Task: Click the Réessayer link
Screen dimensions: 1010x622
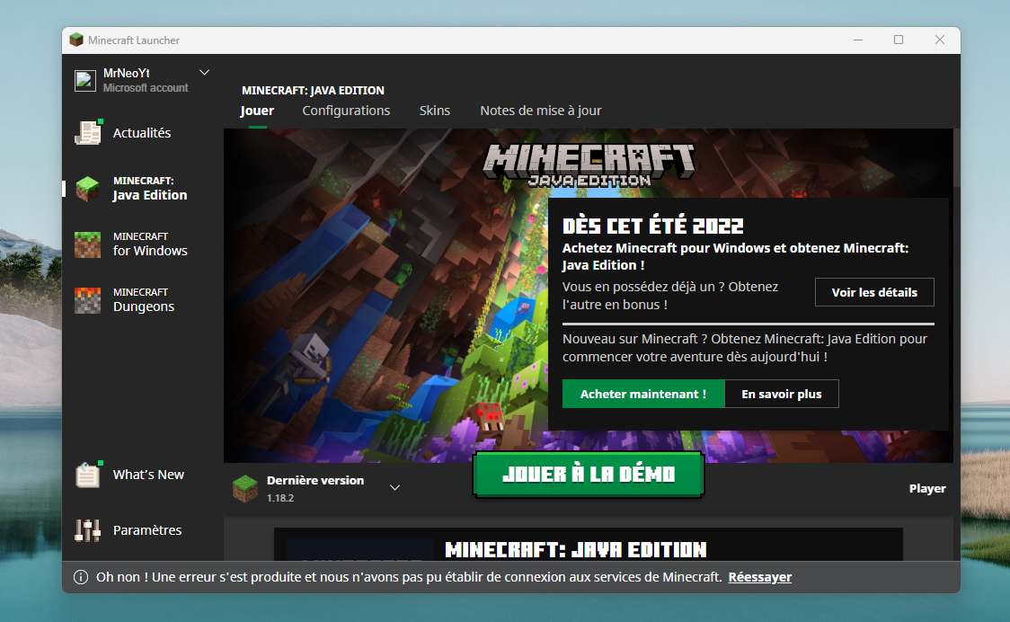Action: pos(759,577)
